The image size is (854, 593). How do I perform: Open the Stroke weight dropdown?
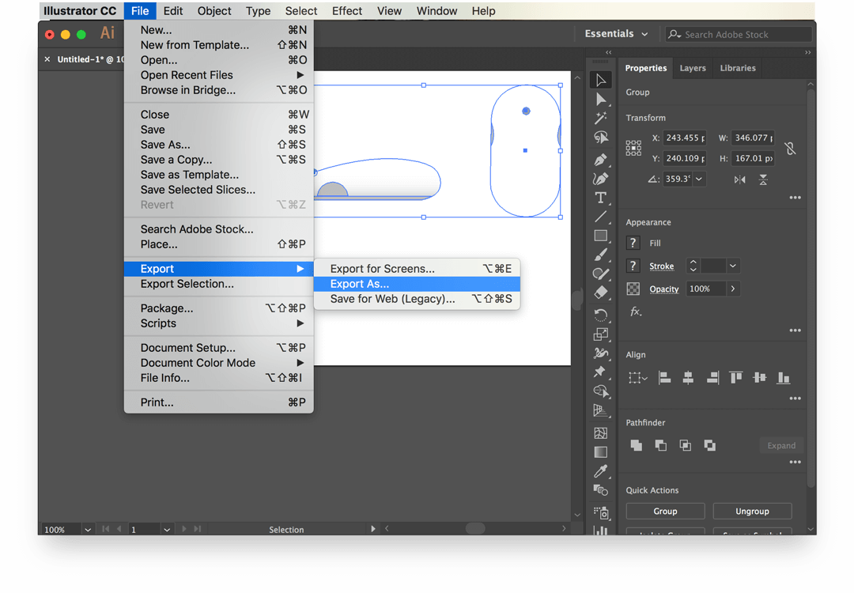(732, 266)
